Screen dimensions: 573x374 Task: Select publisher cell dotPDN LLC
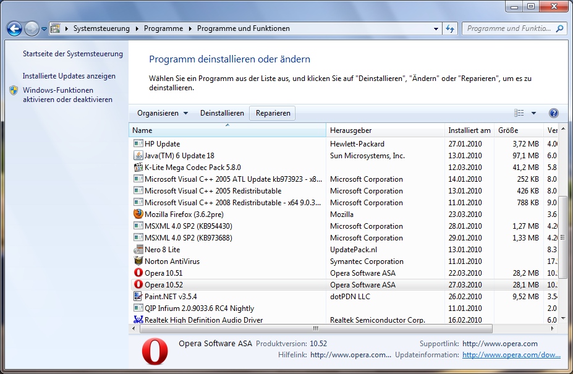click(350, 297)
